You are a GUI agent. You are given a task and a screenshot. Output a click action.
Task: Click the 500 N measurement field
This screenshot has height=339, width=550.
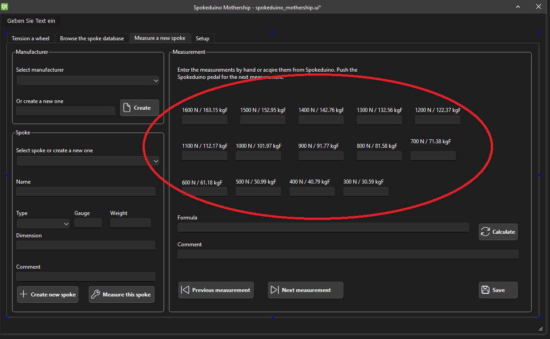(x=258, y=192)
